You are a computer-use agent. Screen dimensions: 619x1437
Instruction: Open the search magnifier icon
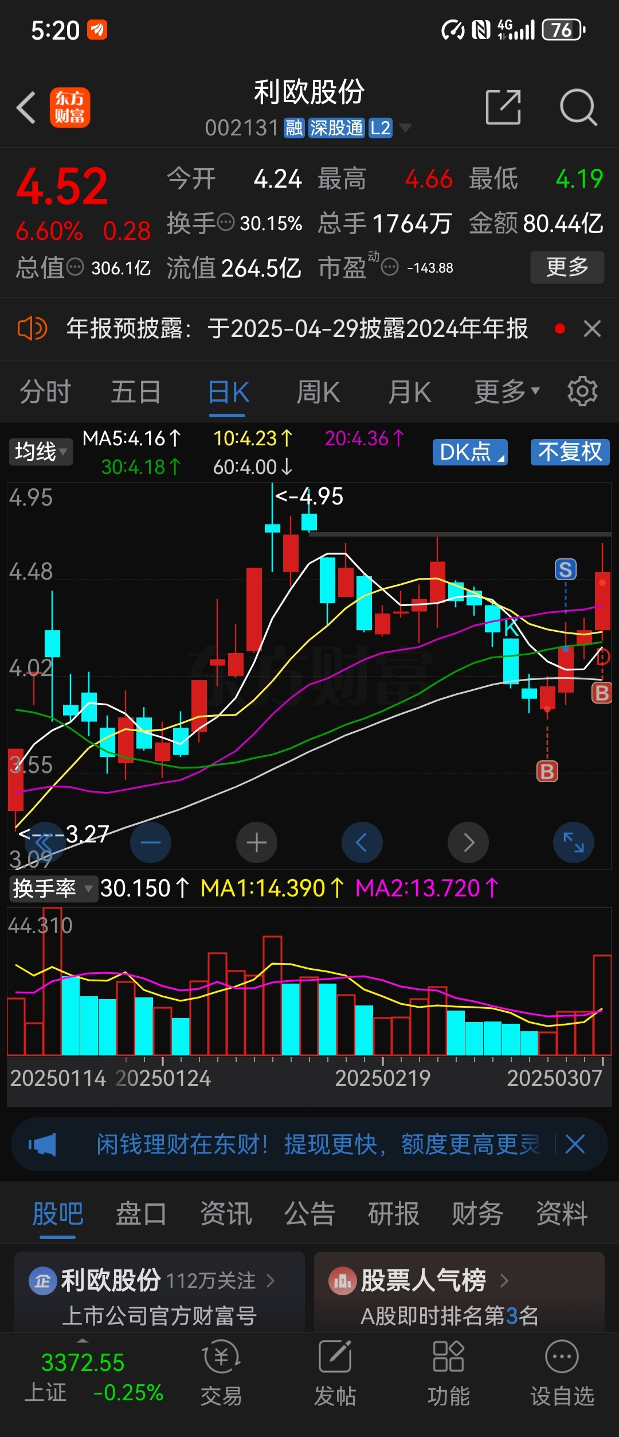(x=578, y=107)
